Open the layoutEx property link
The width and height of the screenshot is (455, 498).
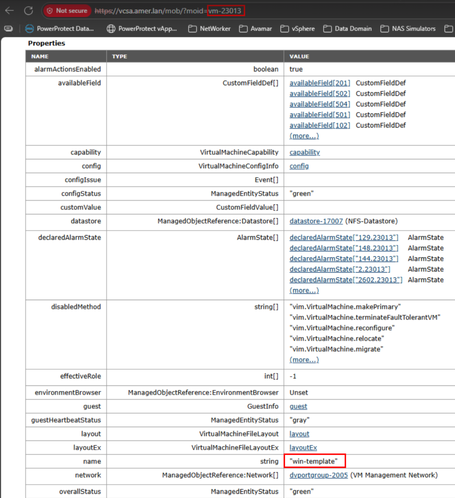[303, 448]
